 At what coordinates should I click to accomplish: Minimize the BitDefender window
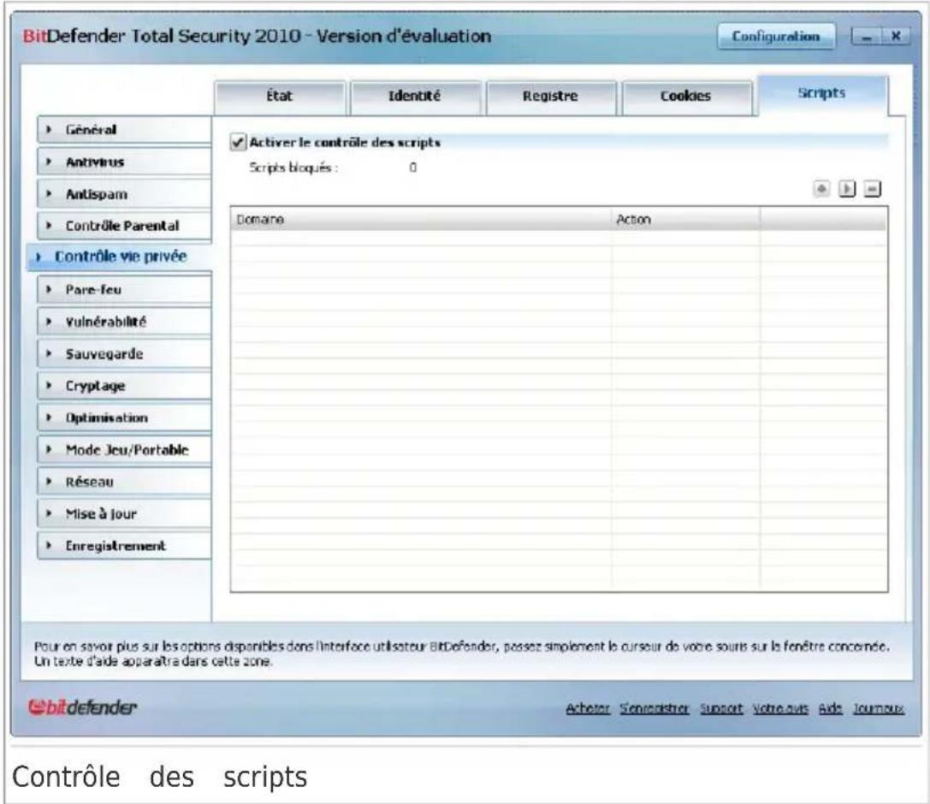(x=867, y=37)
